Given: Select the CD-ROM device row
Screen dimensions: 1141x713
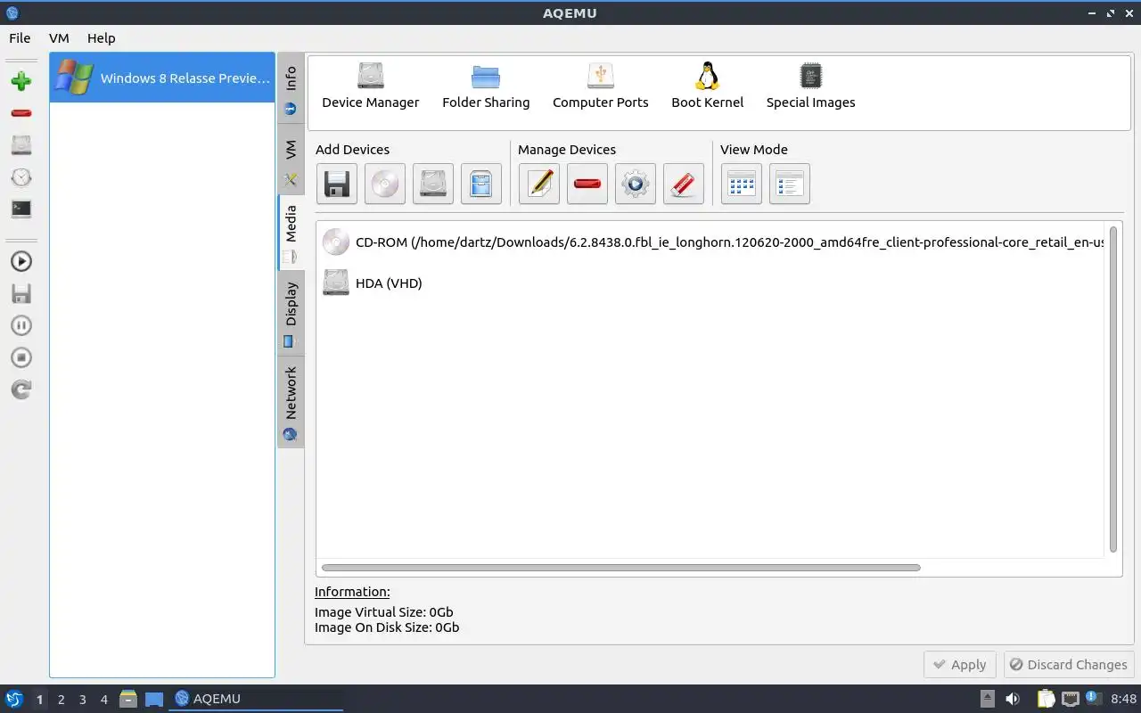Looking at the screenshot, I should 711,242.
